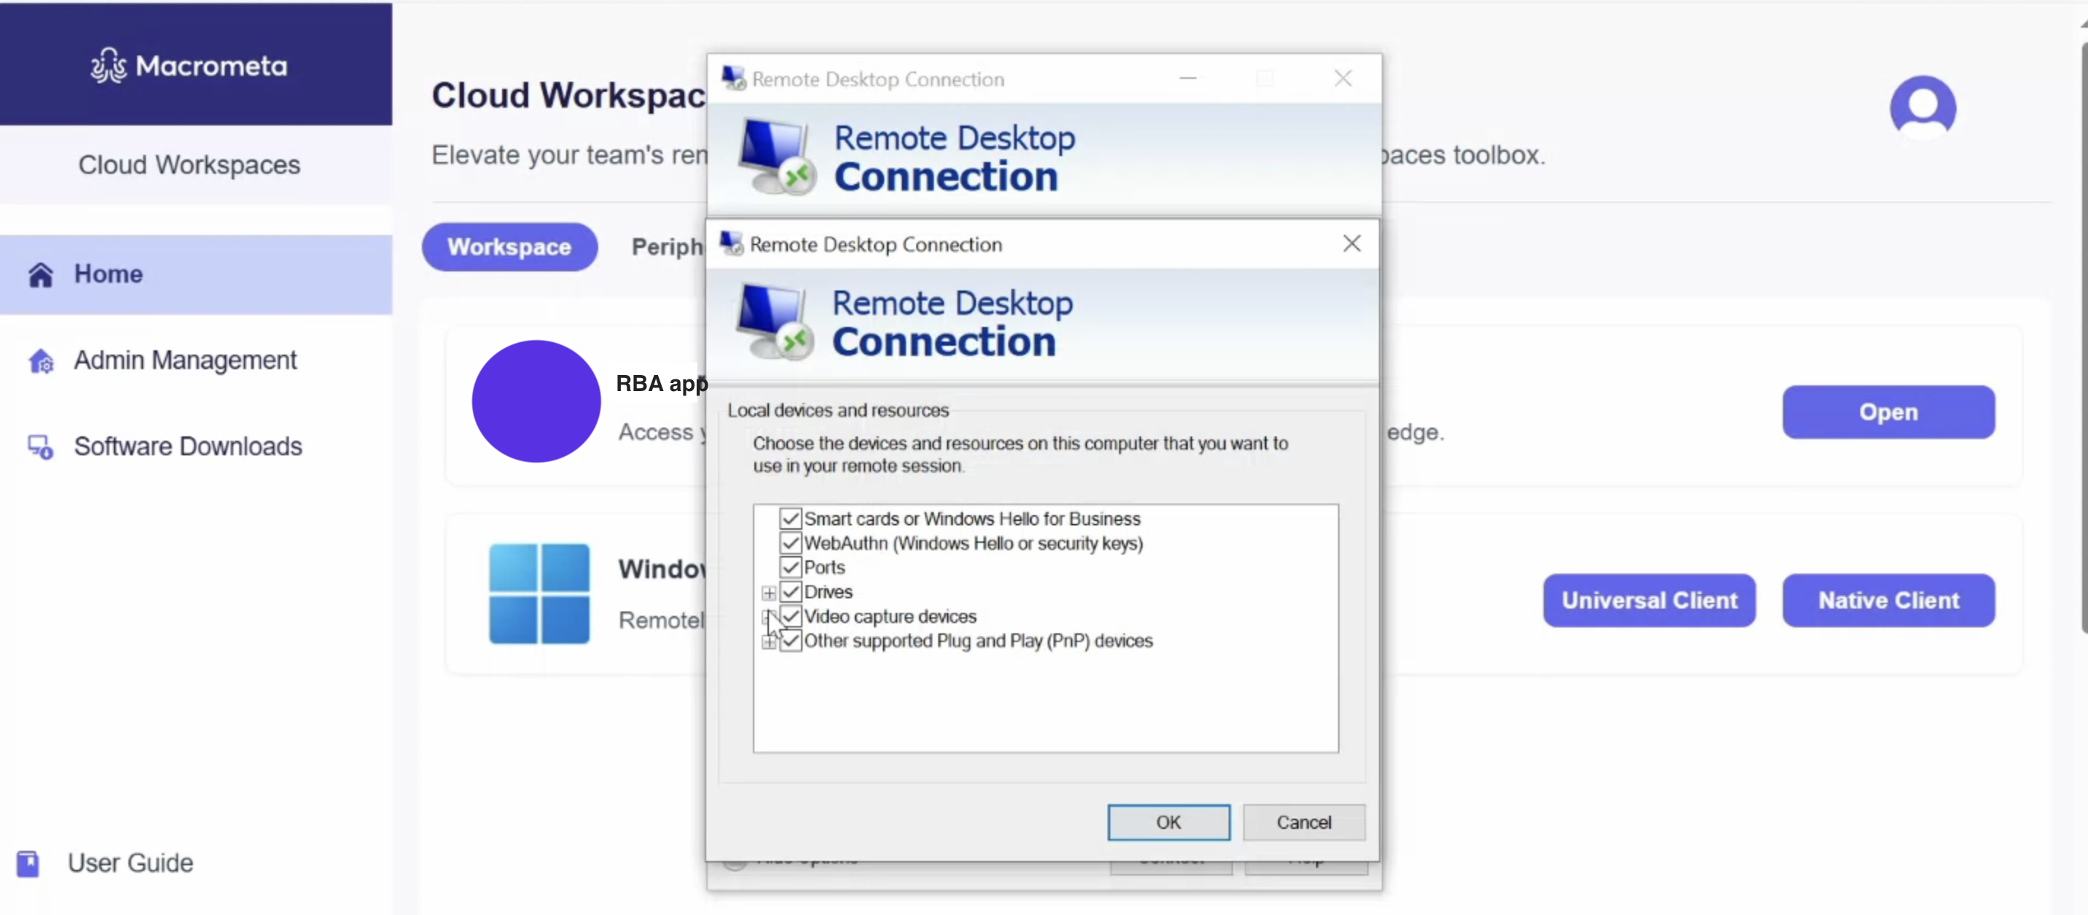The image size is (2088, 915).
Task: Expand the Drives tree item
Action: 770,591
